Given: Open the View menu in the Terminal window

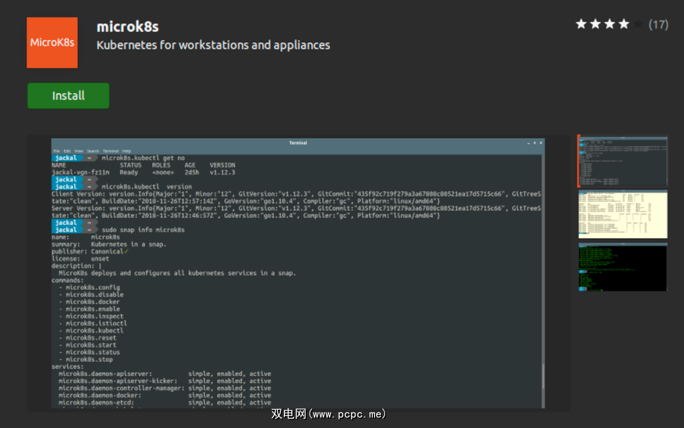Looking at the screenshot, I should coord(79,151).
